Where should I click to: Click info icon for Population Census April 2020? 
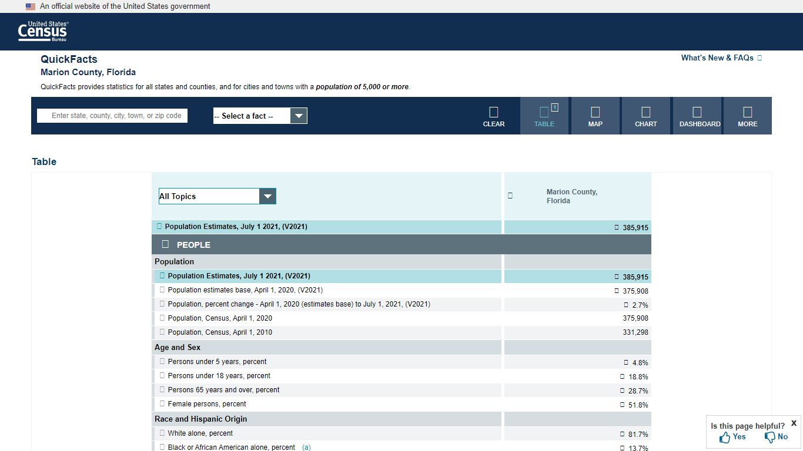(162, 318)
